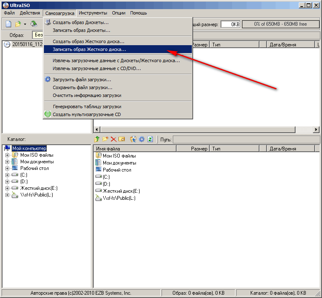Viewport: 322px width, 298px height.
Task: Expand the (D:) drive tree node
Action: (7, 182)
